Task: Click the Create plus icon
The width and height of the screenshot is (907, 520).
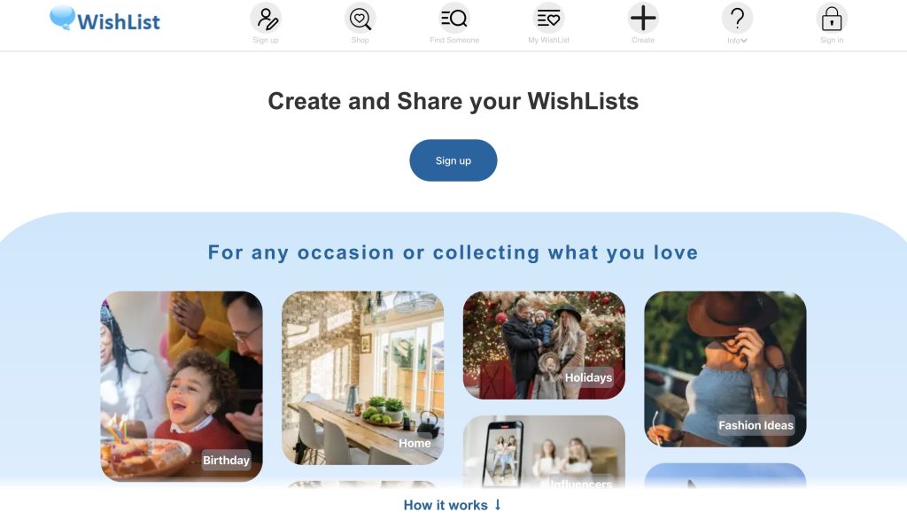Action: pyautogui.click(x=643, y=19)
